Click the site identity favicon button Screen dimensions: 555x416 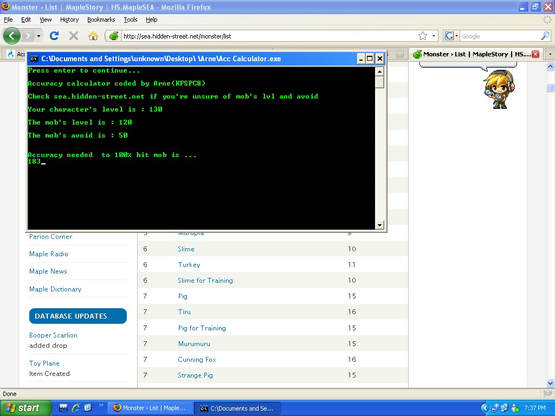click(x=114, y=36)
